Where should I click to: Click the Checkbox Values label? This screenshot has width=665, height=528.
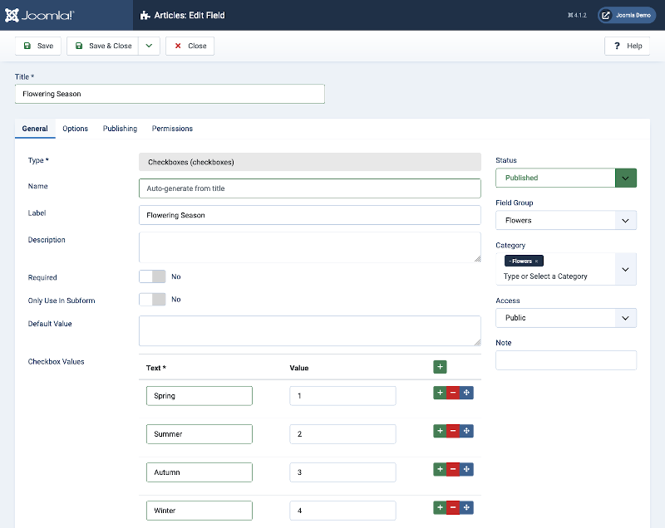click(56, 362)
